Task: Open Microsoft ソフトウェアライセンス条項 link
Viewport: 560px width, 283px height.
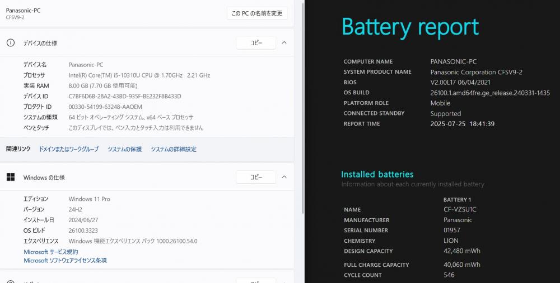Action: pos(65,261)
